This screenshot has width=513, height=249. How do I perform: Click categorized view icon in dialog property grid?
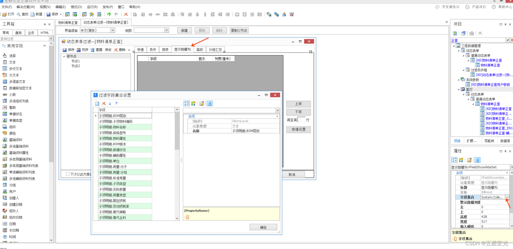pyautogui.click(x=187, y=103)
